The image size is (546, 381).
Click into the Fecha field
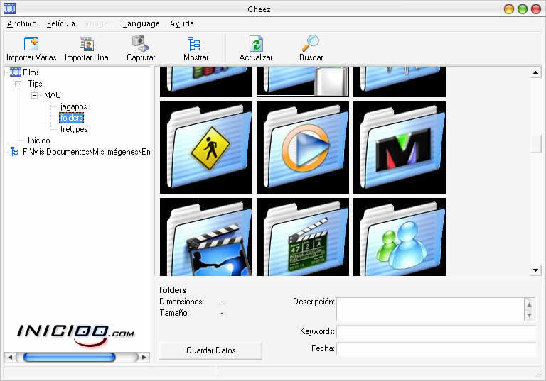pos(436,348)
